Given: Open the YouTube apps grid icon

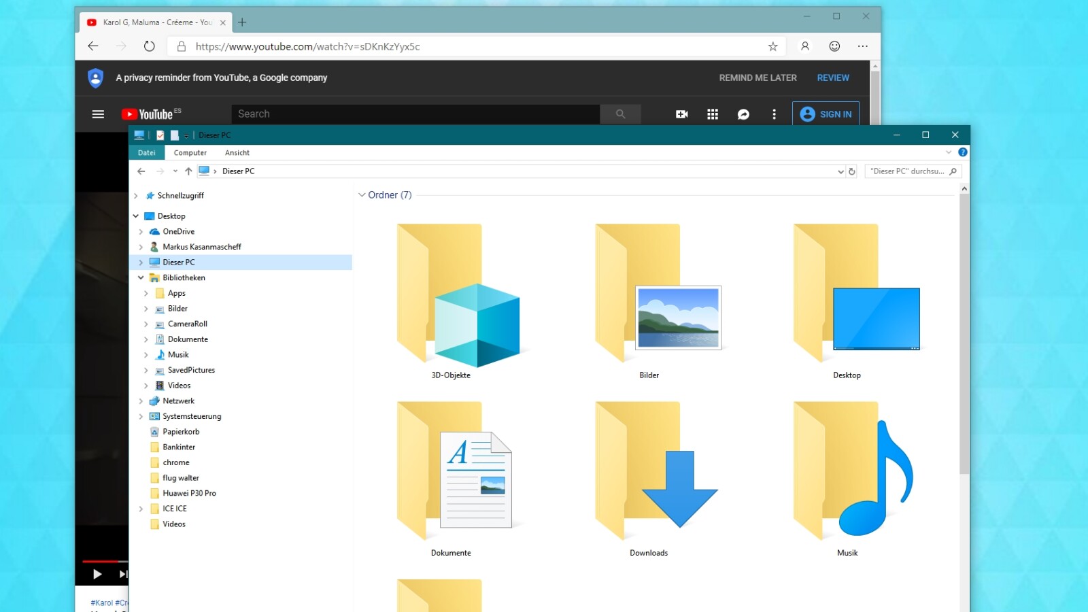Looking at the screenshot, I should [713, 114].
